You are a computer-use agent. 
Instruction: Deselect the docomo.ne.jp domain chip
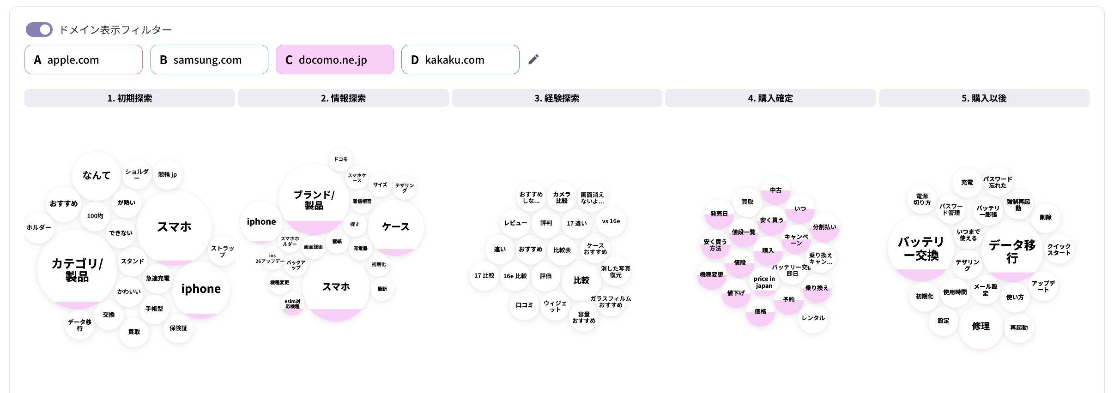335,60
